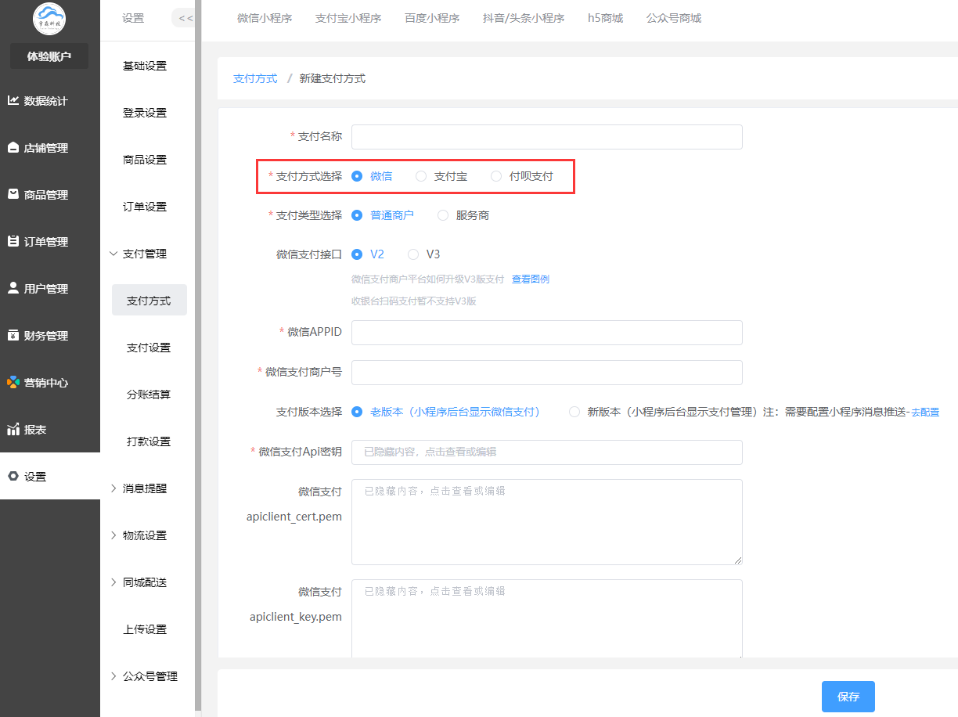The width and height of the screenshot is (958, 717).
Task: Click the 报表 bar chart icon
Action: point(13,430)
